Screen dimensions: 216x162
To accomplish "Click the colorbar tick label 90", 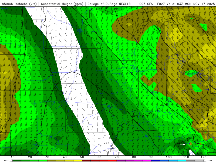I will point(151,157).
